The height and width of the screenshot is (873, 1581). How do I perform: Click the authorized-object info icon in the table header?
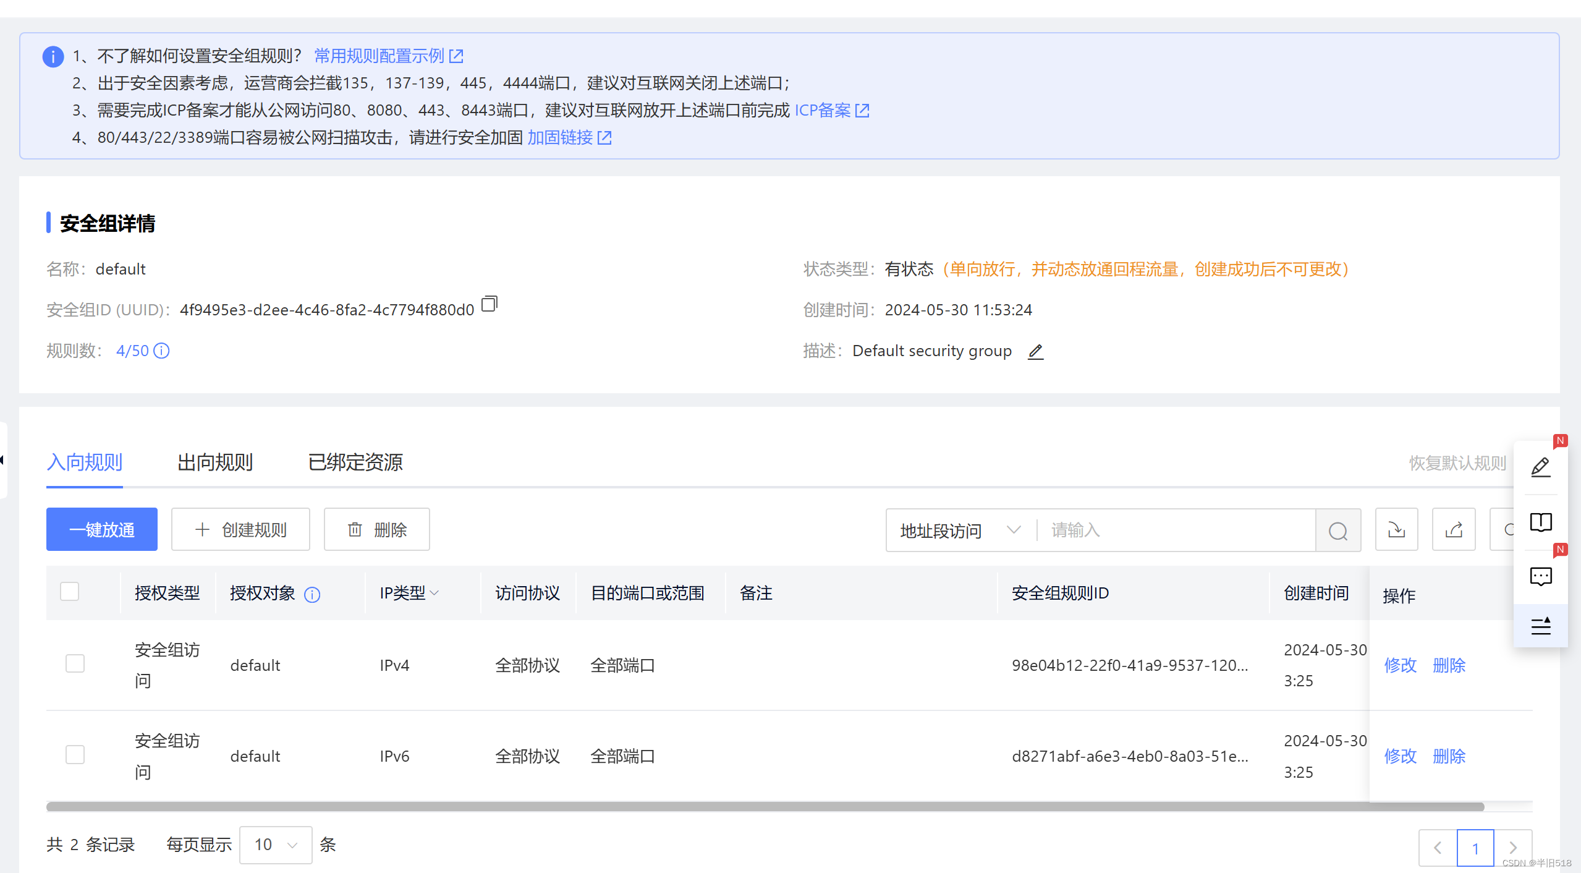click(x=312, y=595)
